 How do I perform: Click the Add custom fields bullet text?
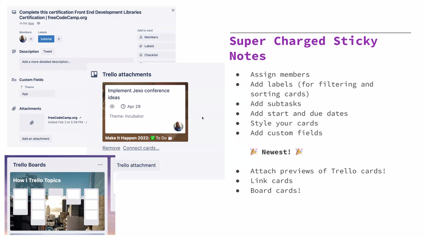pos(286,133)
